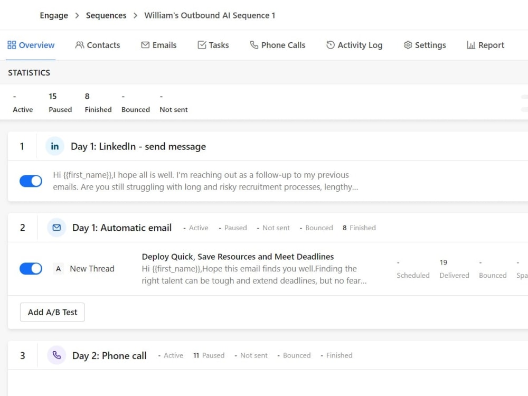Click the Contacts people icon
Viewport: 528px width, 396px height.
point(80,45)
